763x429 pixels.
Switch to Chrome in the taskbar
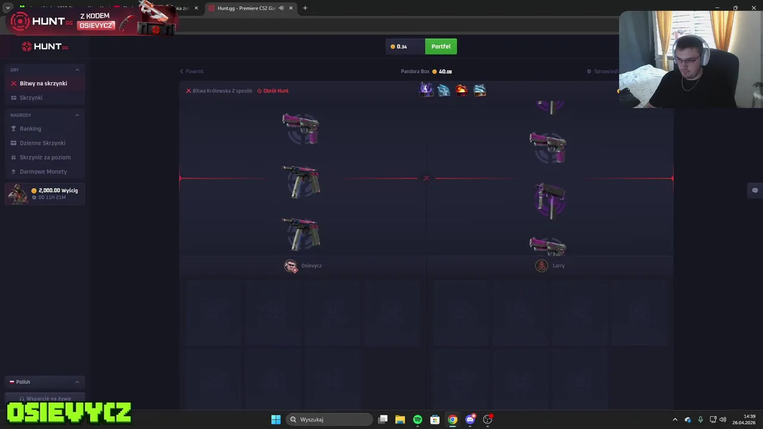tap(452, 419)
